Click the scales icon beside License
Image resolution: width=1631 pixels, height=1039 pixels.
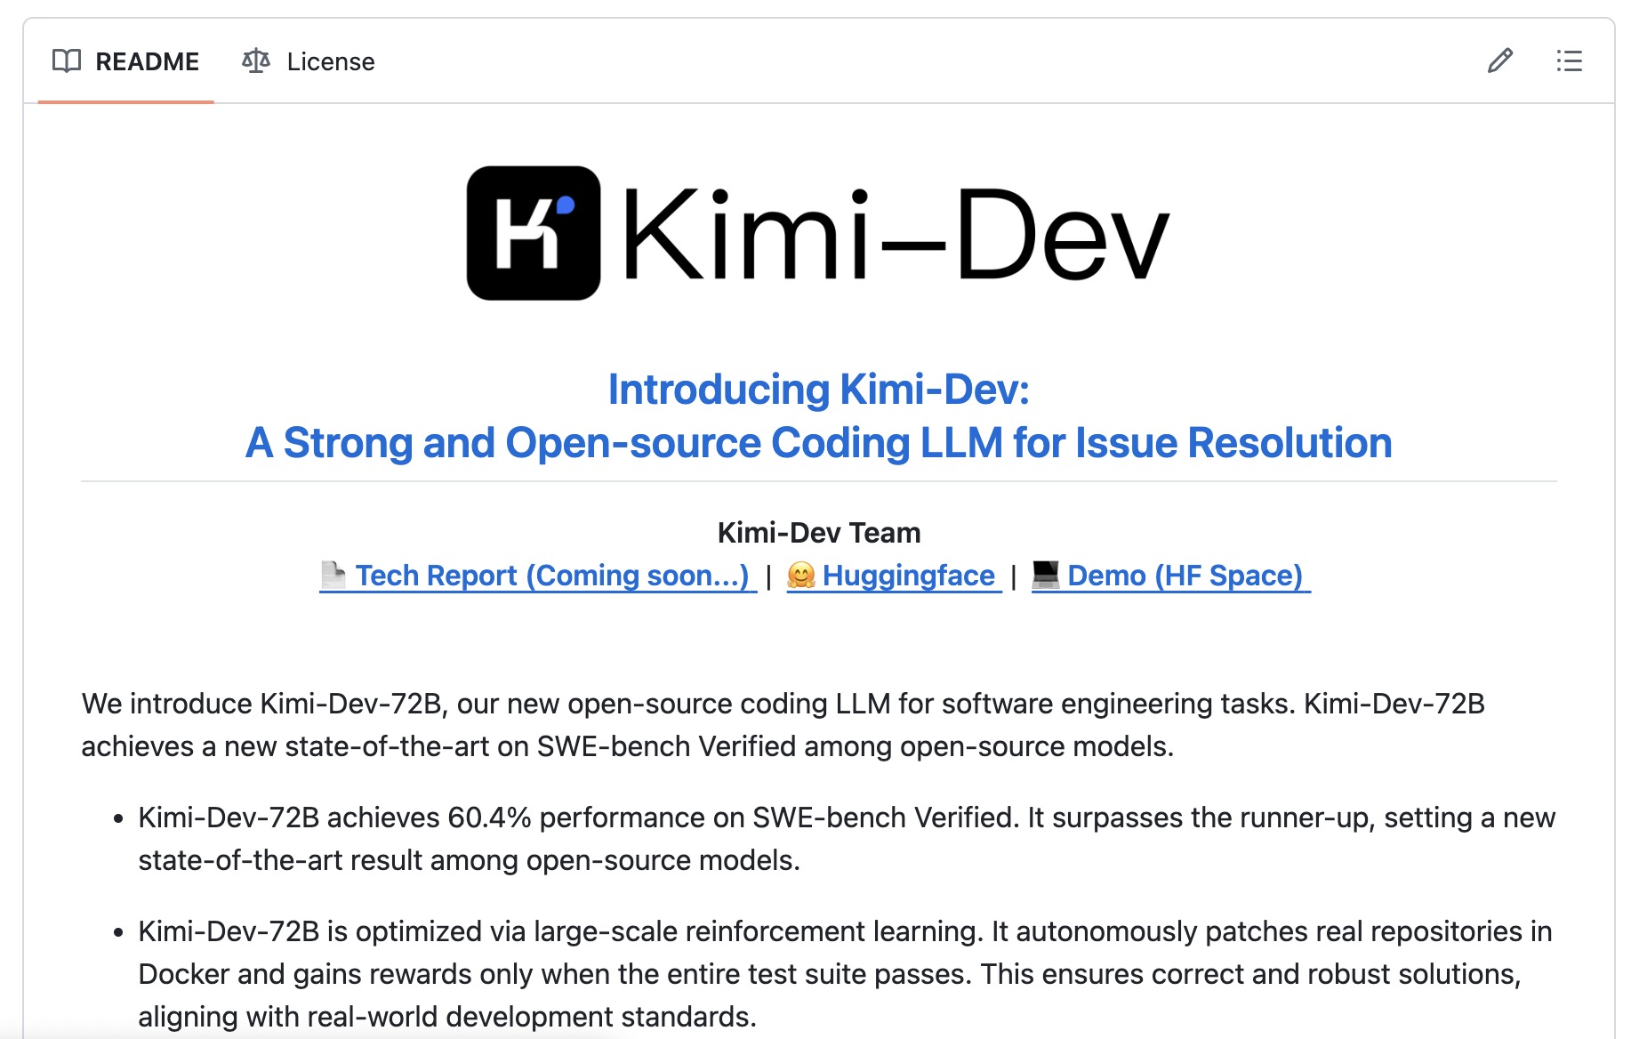[x=256, y=61]
